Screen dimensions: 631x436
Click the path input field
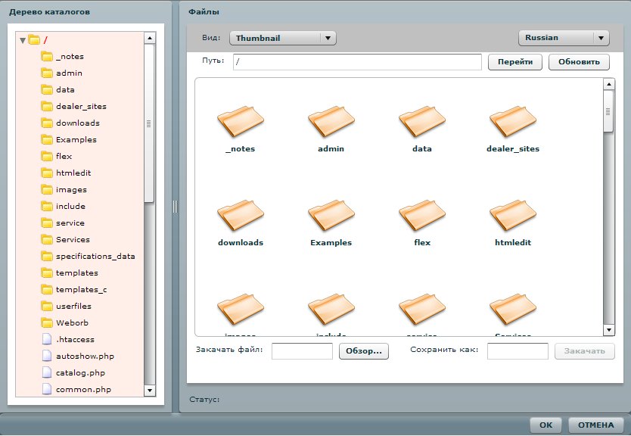[357, 62]
